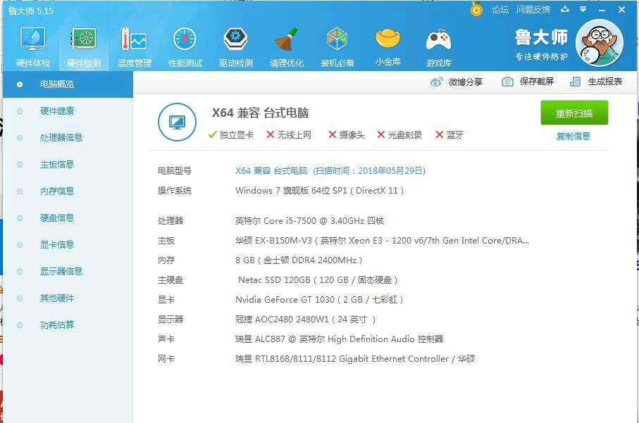The height and width of the screenshot is (423, 639).
Task: Open the 论坛 forum link
Action: 500,9
